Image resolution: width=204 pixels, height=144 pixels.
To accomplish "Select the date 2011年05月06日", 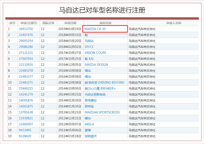I will pyautogui.click(x=70, y=130).
